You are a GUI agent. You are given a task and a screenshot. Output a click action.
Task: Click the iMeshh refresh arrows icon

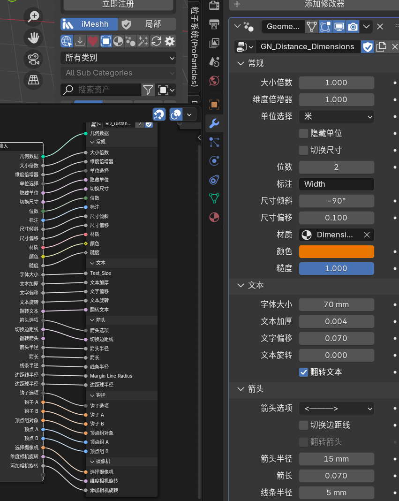click(x=156, y=41)
